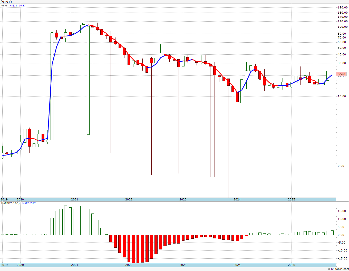
Task: Click 2022 on the MACD panel time axis
Action: pyautogui.click(x=129, y=265)
